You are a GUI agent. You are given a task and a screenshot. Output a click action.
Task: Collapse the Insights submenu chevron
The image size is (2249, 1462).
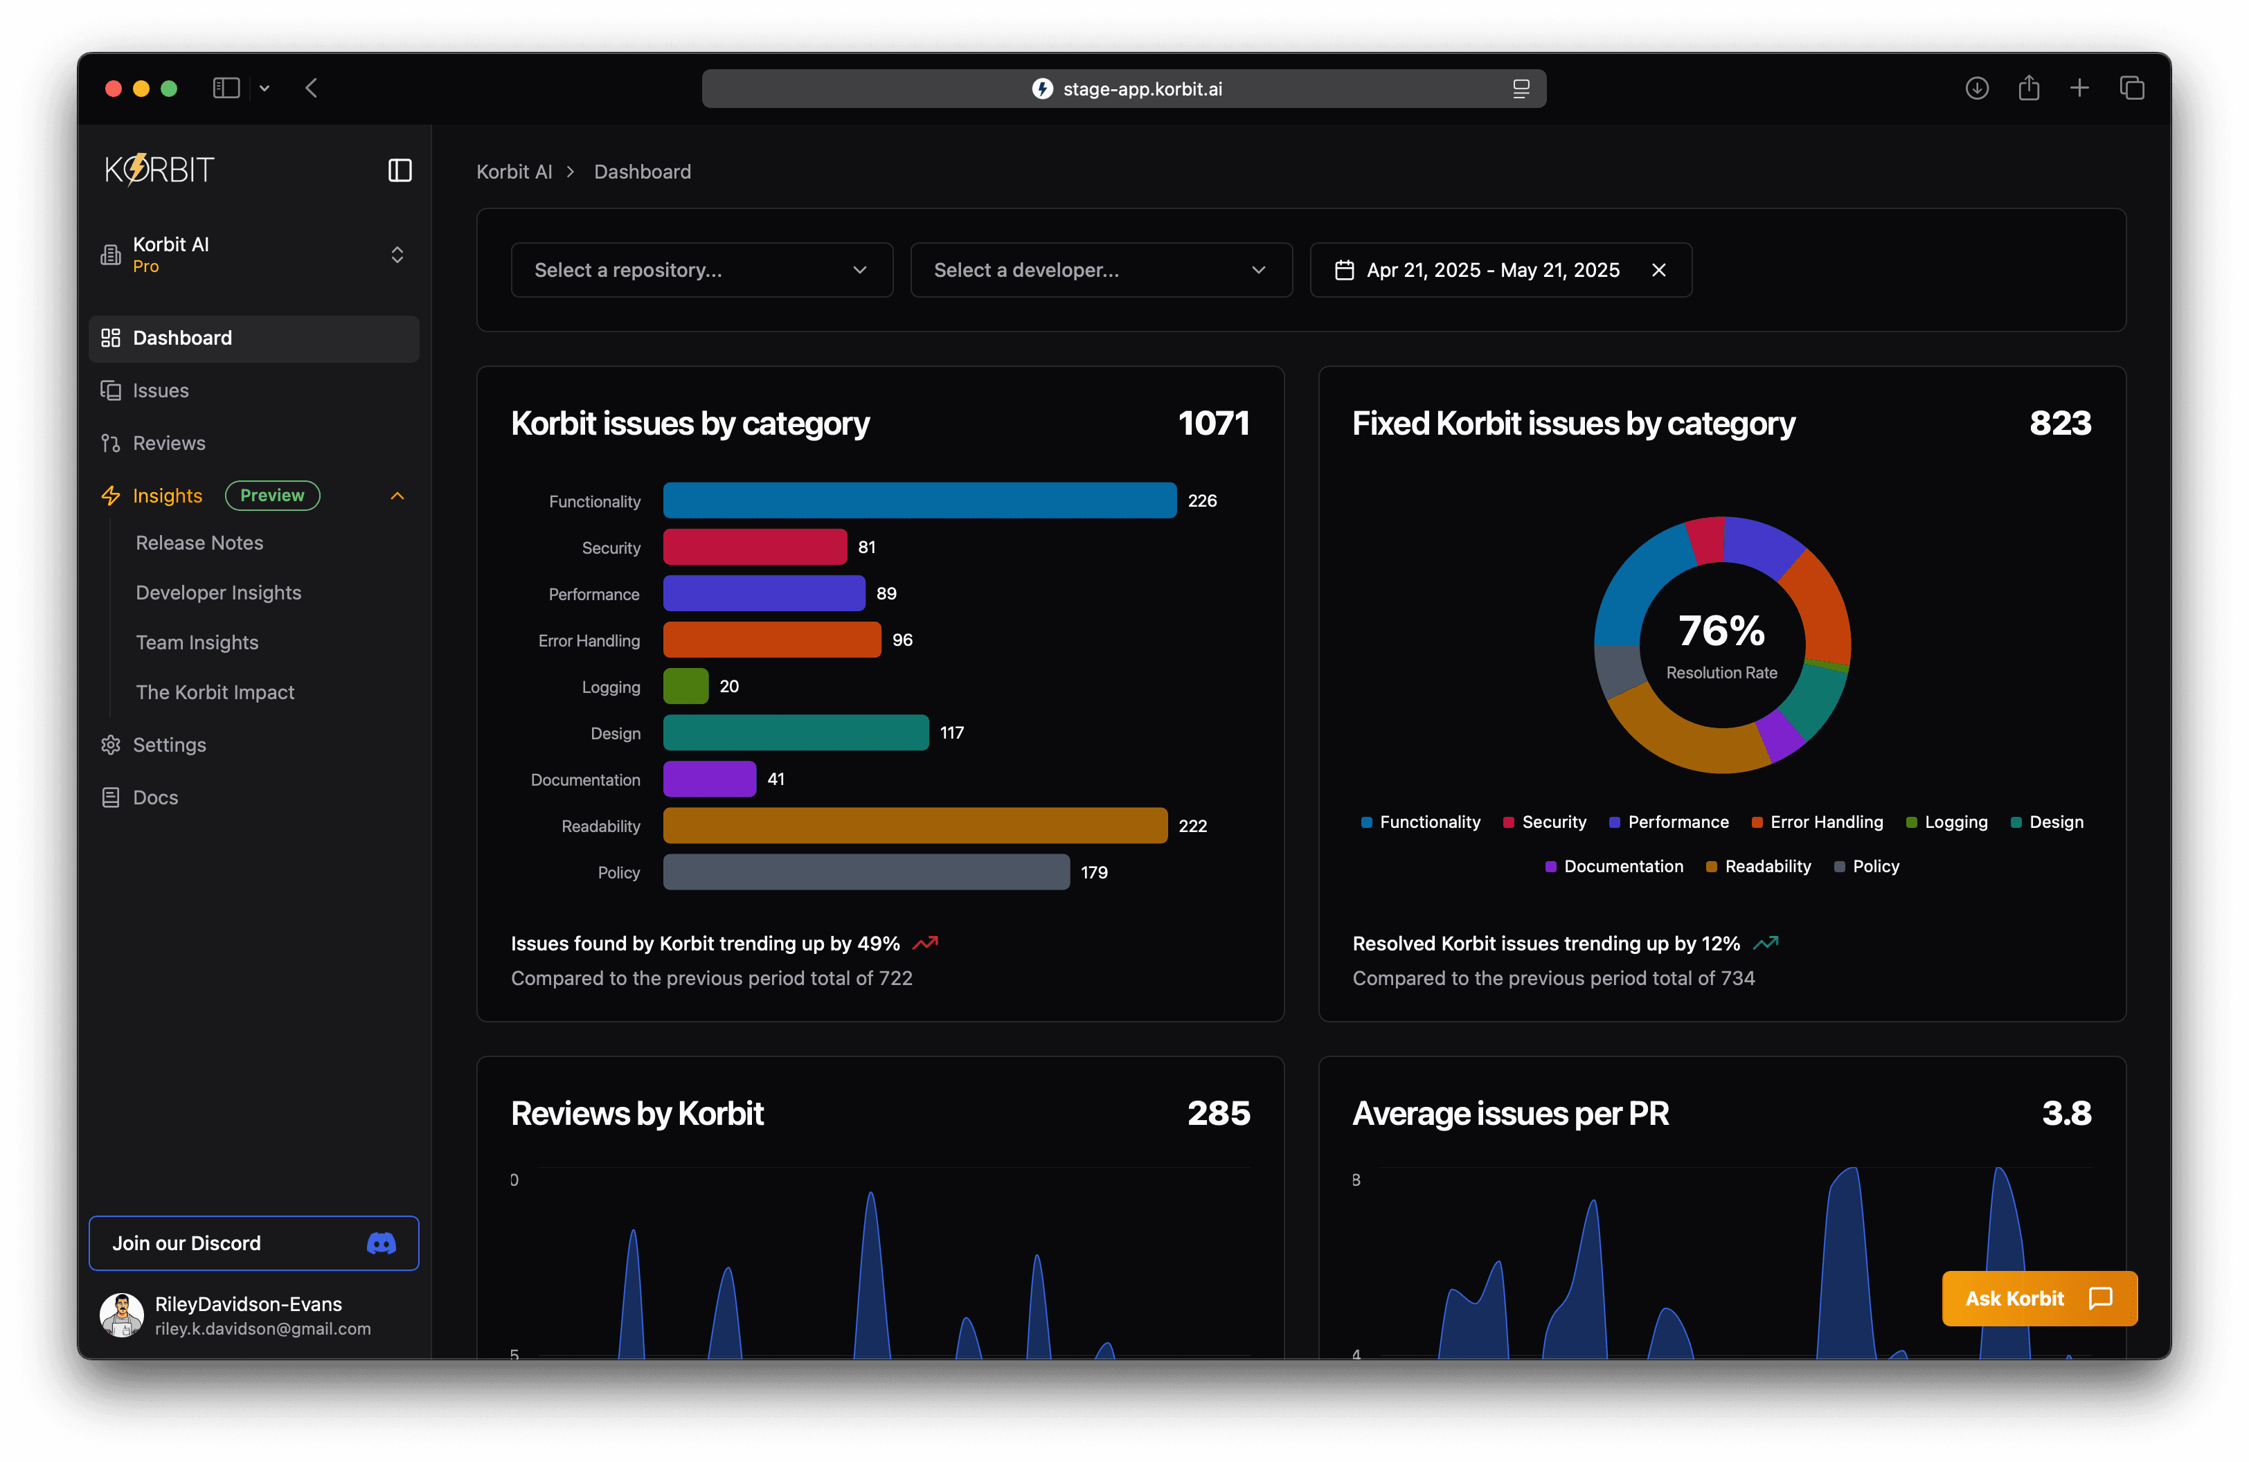[x=398, y=496]
